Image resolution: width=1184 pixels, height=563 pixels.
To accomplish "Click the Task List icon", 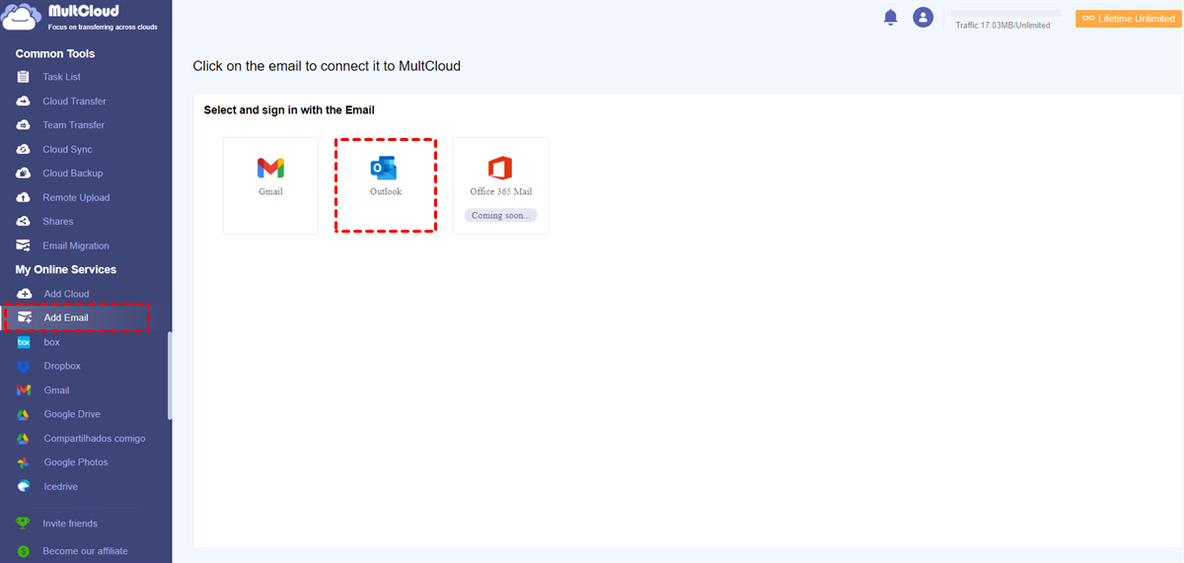I will pyautogui.click(x=23, y=77).
